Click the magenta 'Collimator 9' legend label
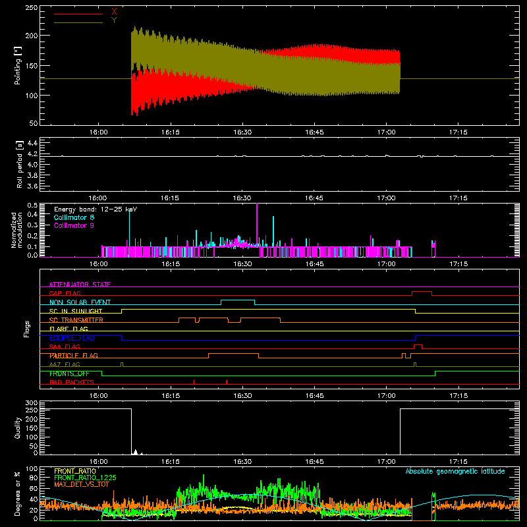Viewport: 527px width, 527px height. (74, 225)
